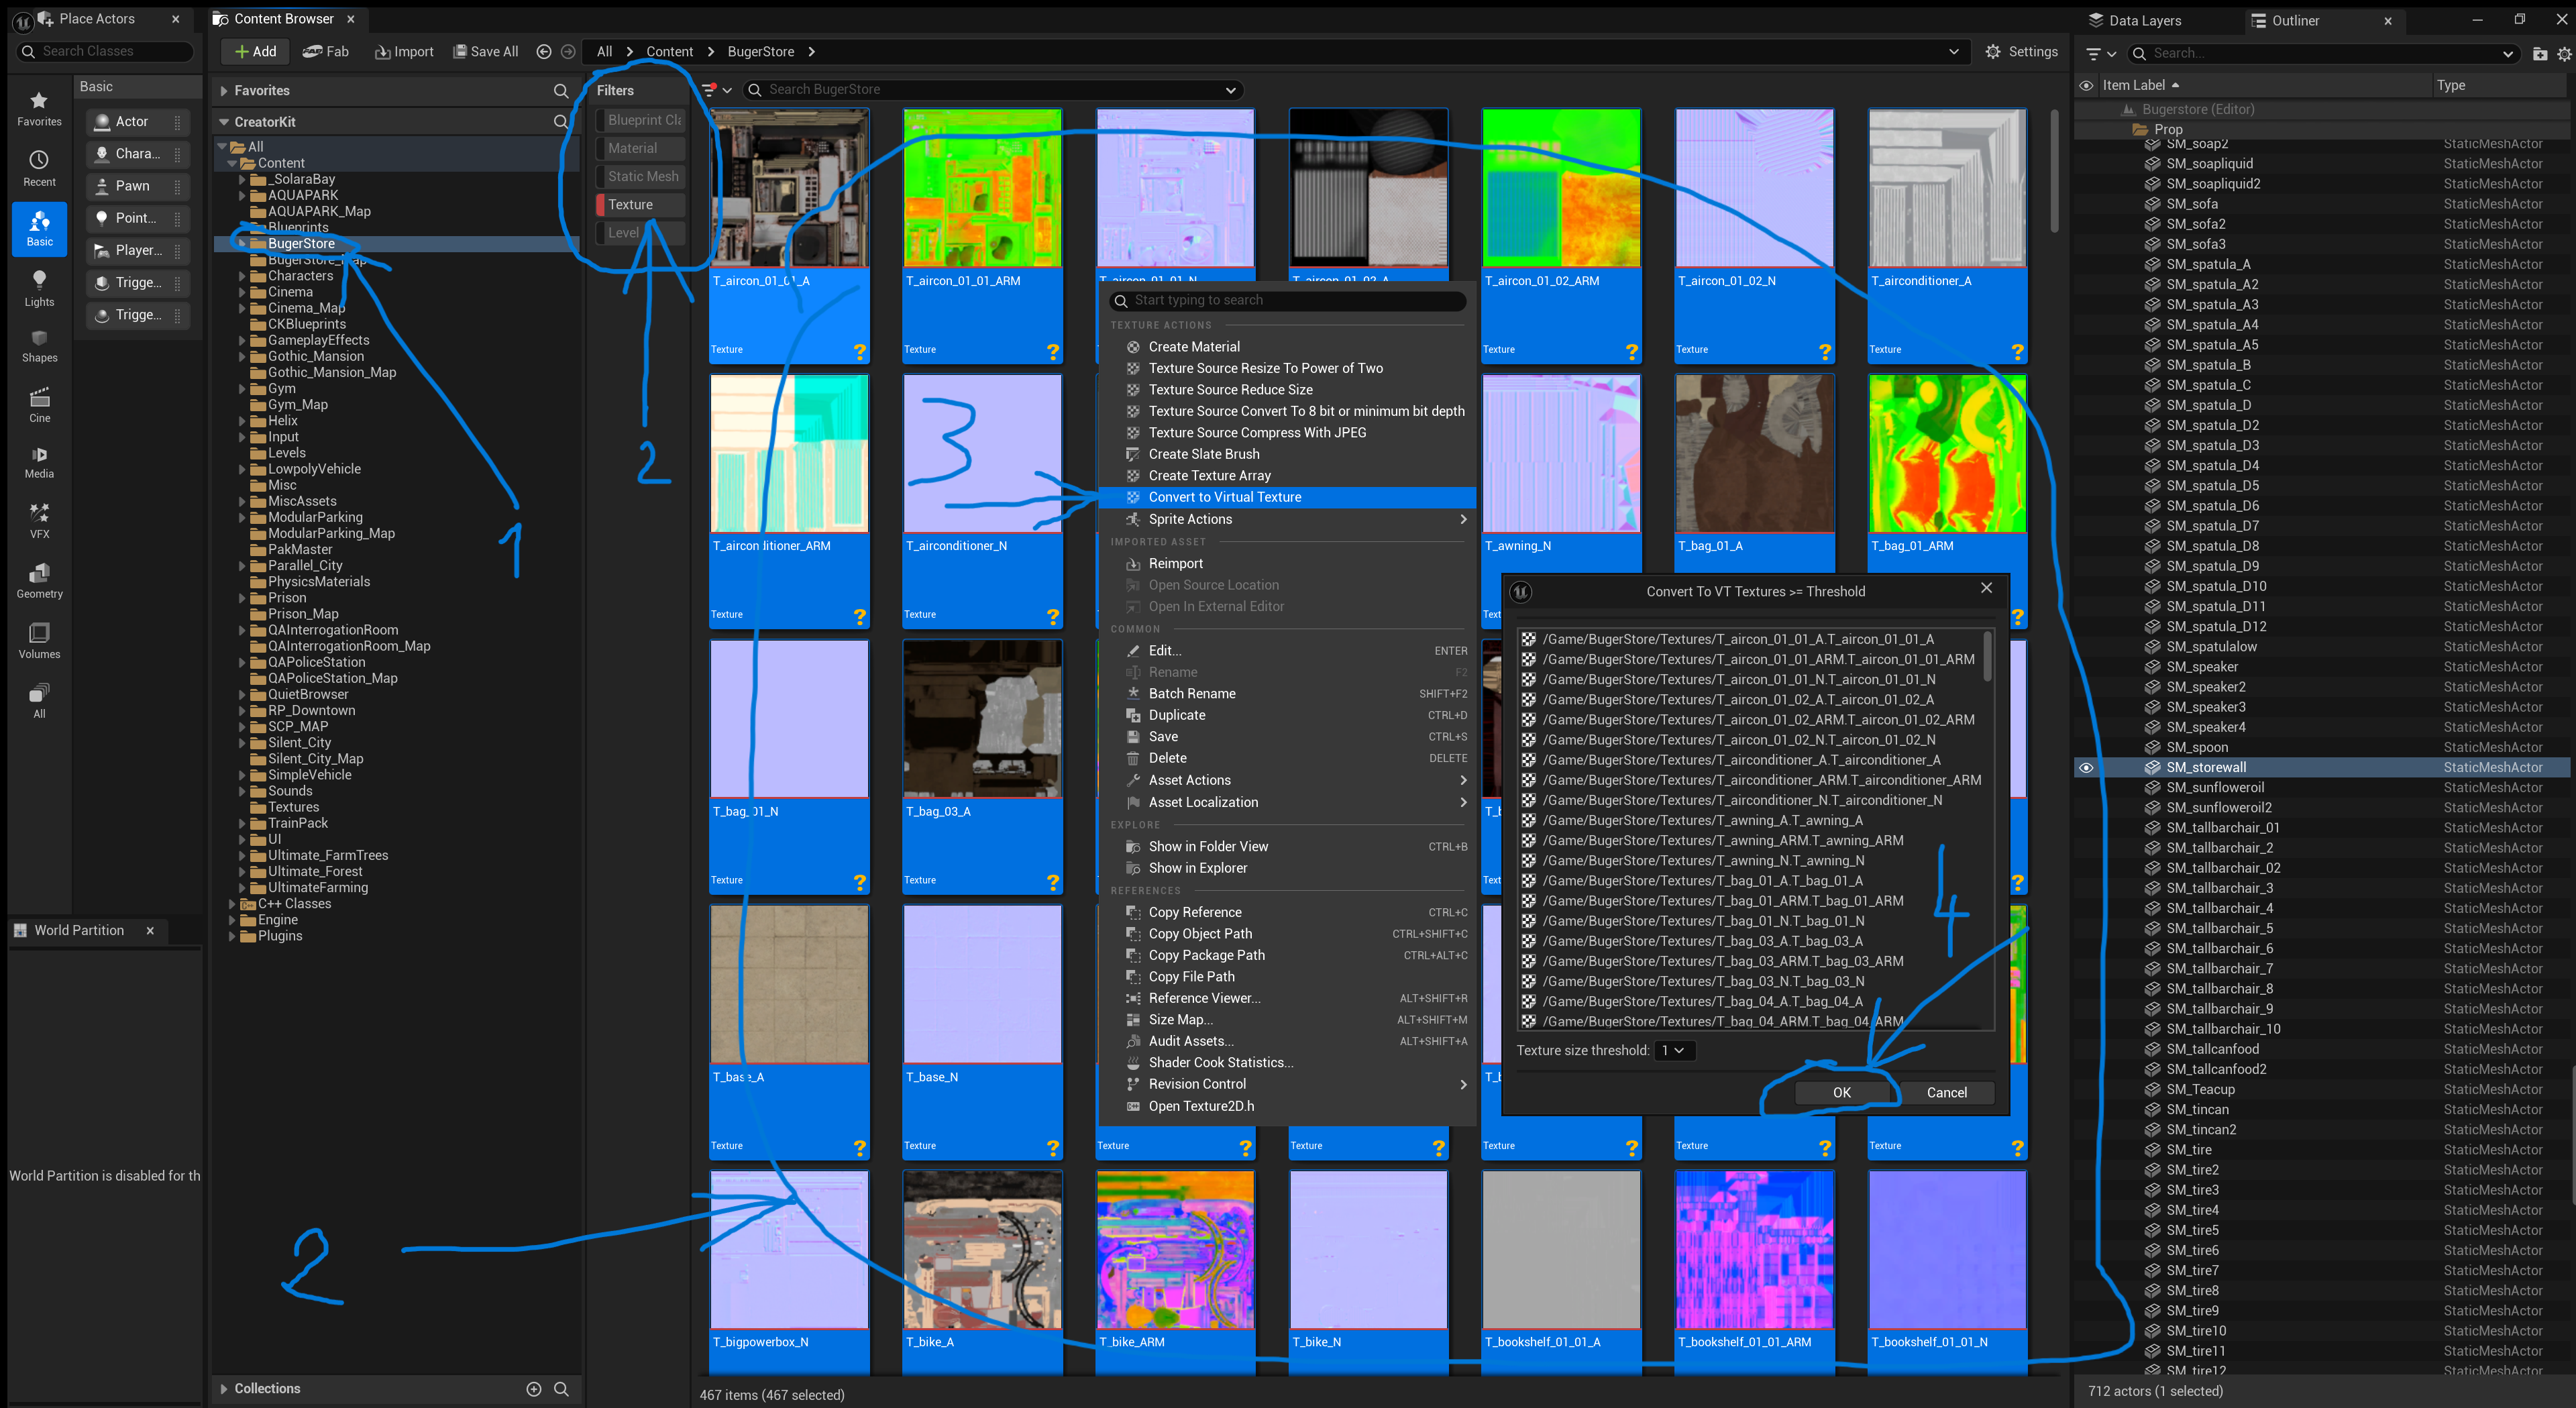Expand the Characters folder in the tree
2576x1408 pixels.
click(243, 275)
